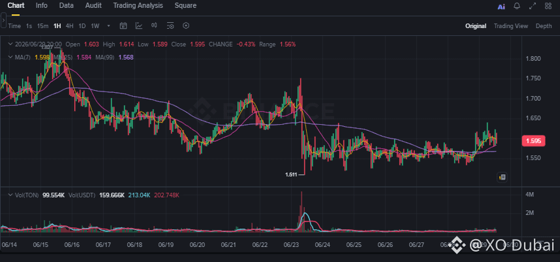Click the 1.650 price axis label
560x262 pixels.
pos(534,118)
